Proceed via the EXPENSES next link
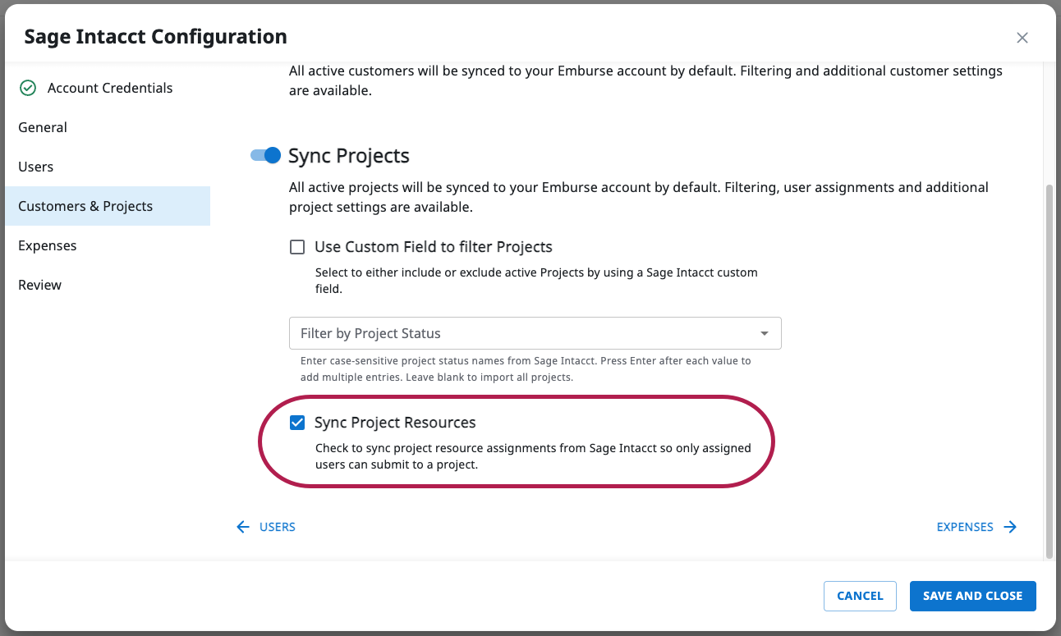 (x=965, y=527)
